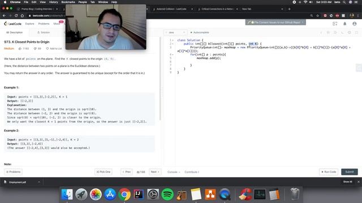This screenshot has height=203, width=362.
Task: Click the Submit button
Action: point(350,171)
